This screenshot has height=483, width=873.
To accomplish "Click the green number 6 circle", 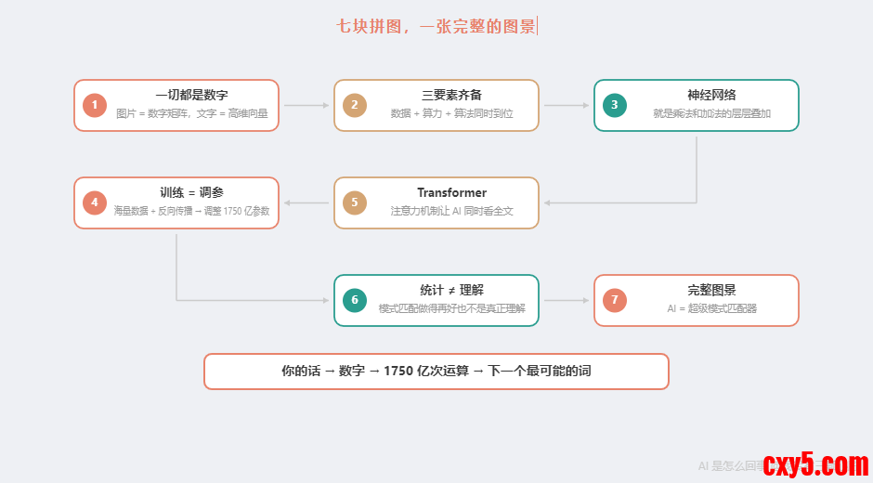I will [354, 300].
